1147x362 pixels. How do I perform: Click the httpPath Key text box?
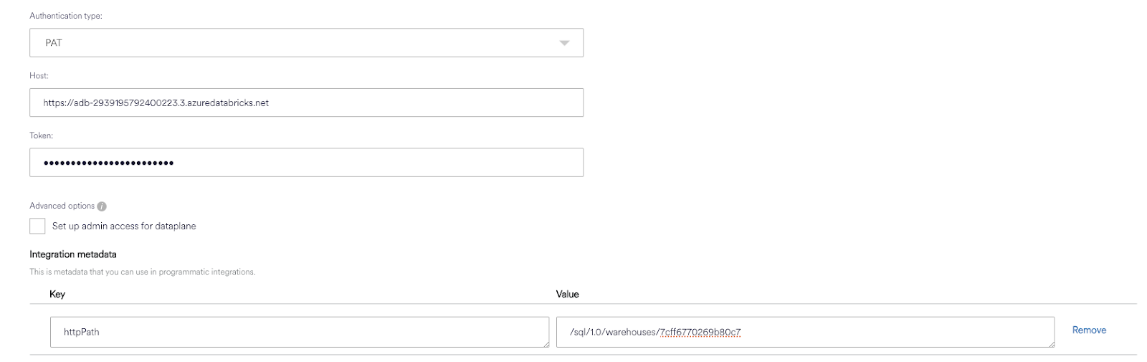(299, 332)
